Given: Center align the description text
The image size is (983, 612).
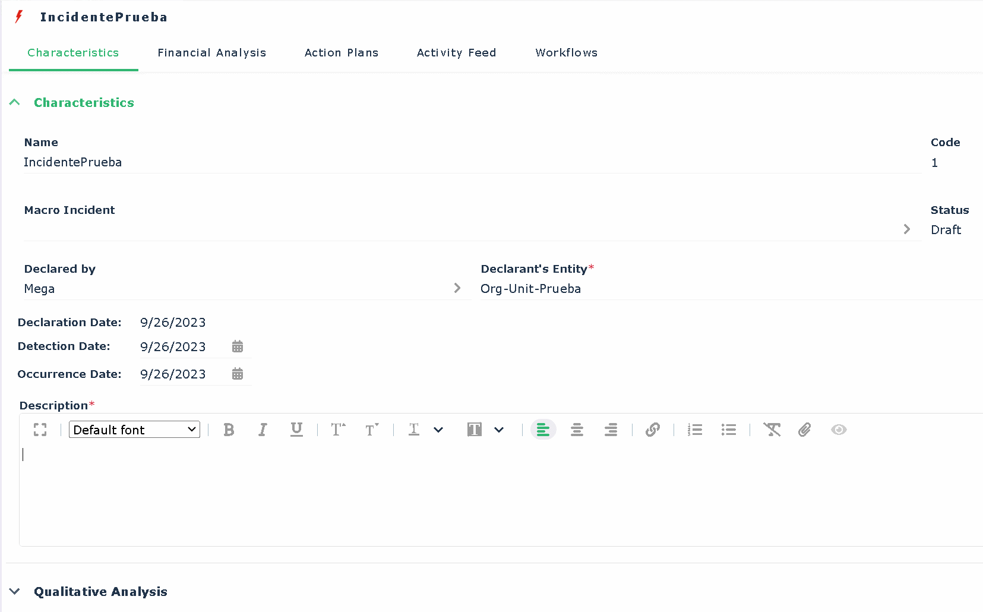Looking at the screenshot, I should pos(577,430).
